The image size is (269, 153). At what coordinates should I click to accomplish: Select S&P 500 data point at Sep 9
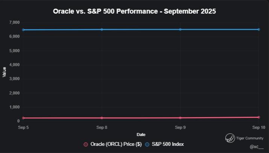click(x=180, y=29)
